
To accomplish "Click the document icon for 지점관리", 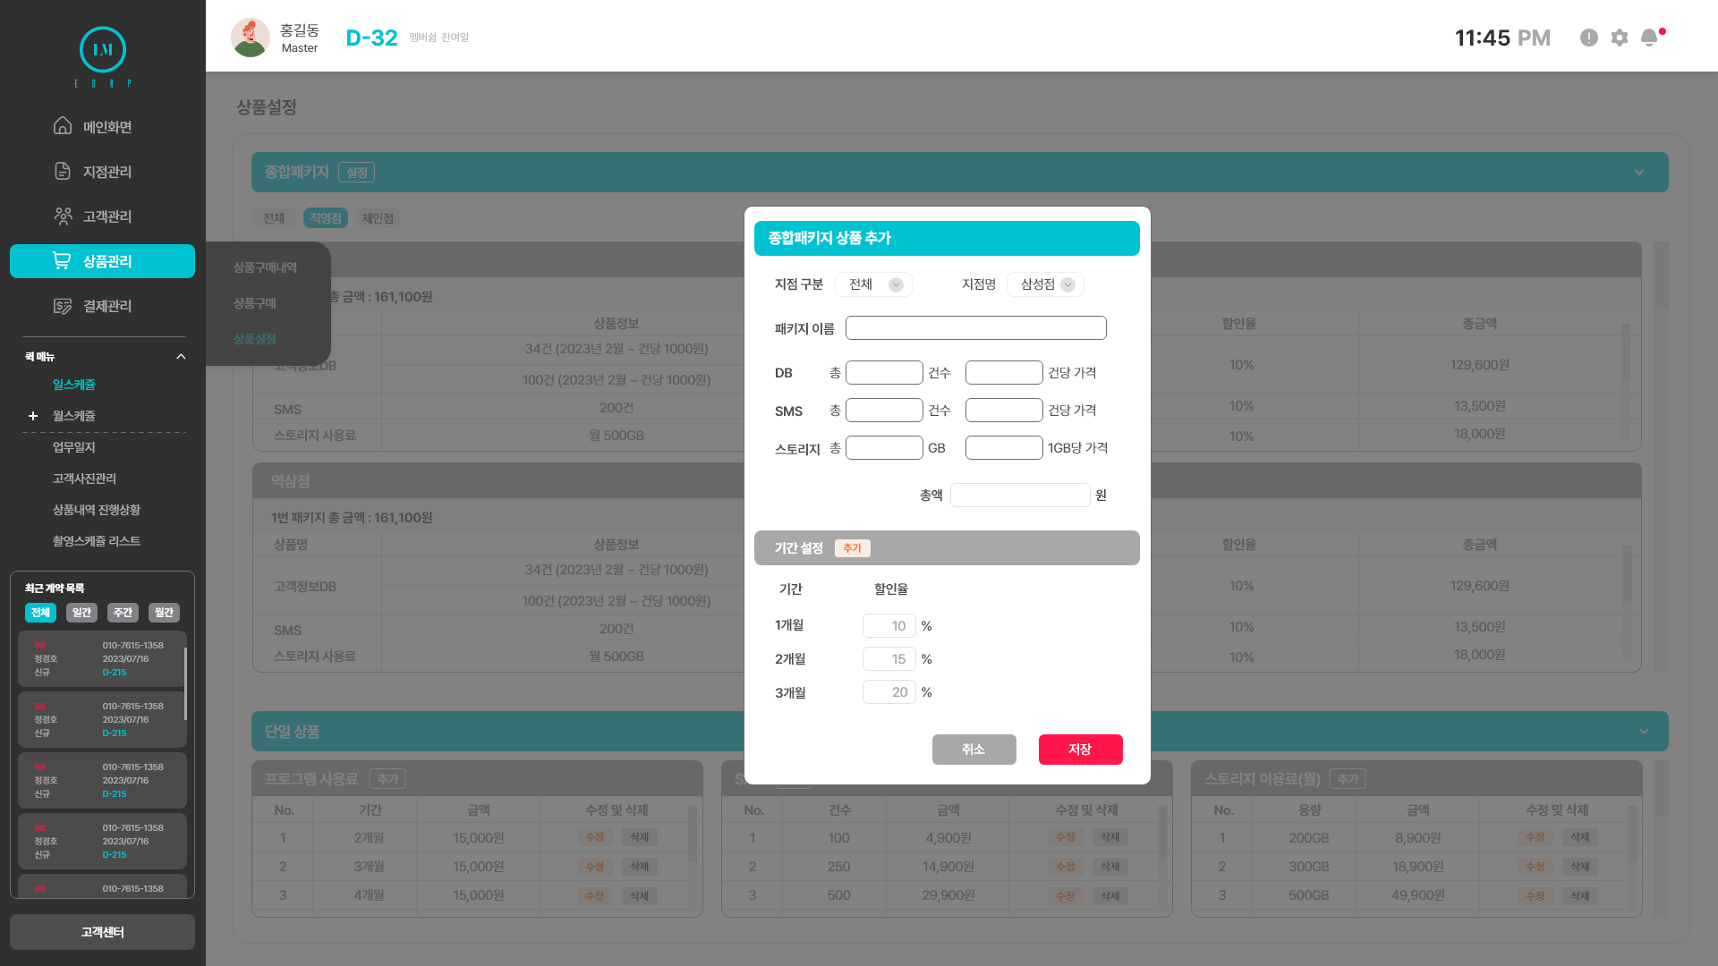I will pyautogui.click(x=63, y=171).
